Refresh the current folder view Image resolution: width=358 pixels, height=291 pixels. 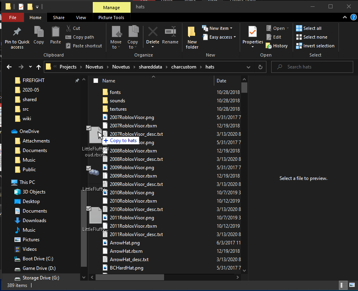pyautogui.click(x=260, y=67)
